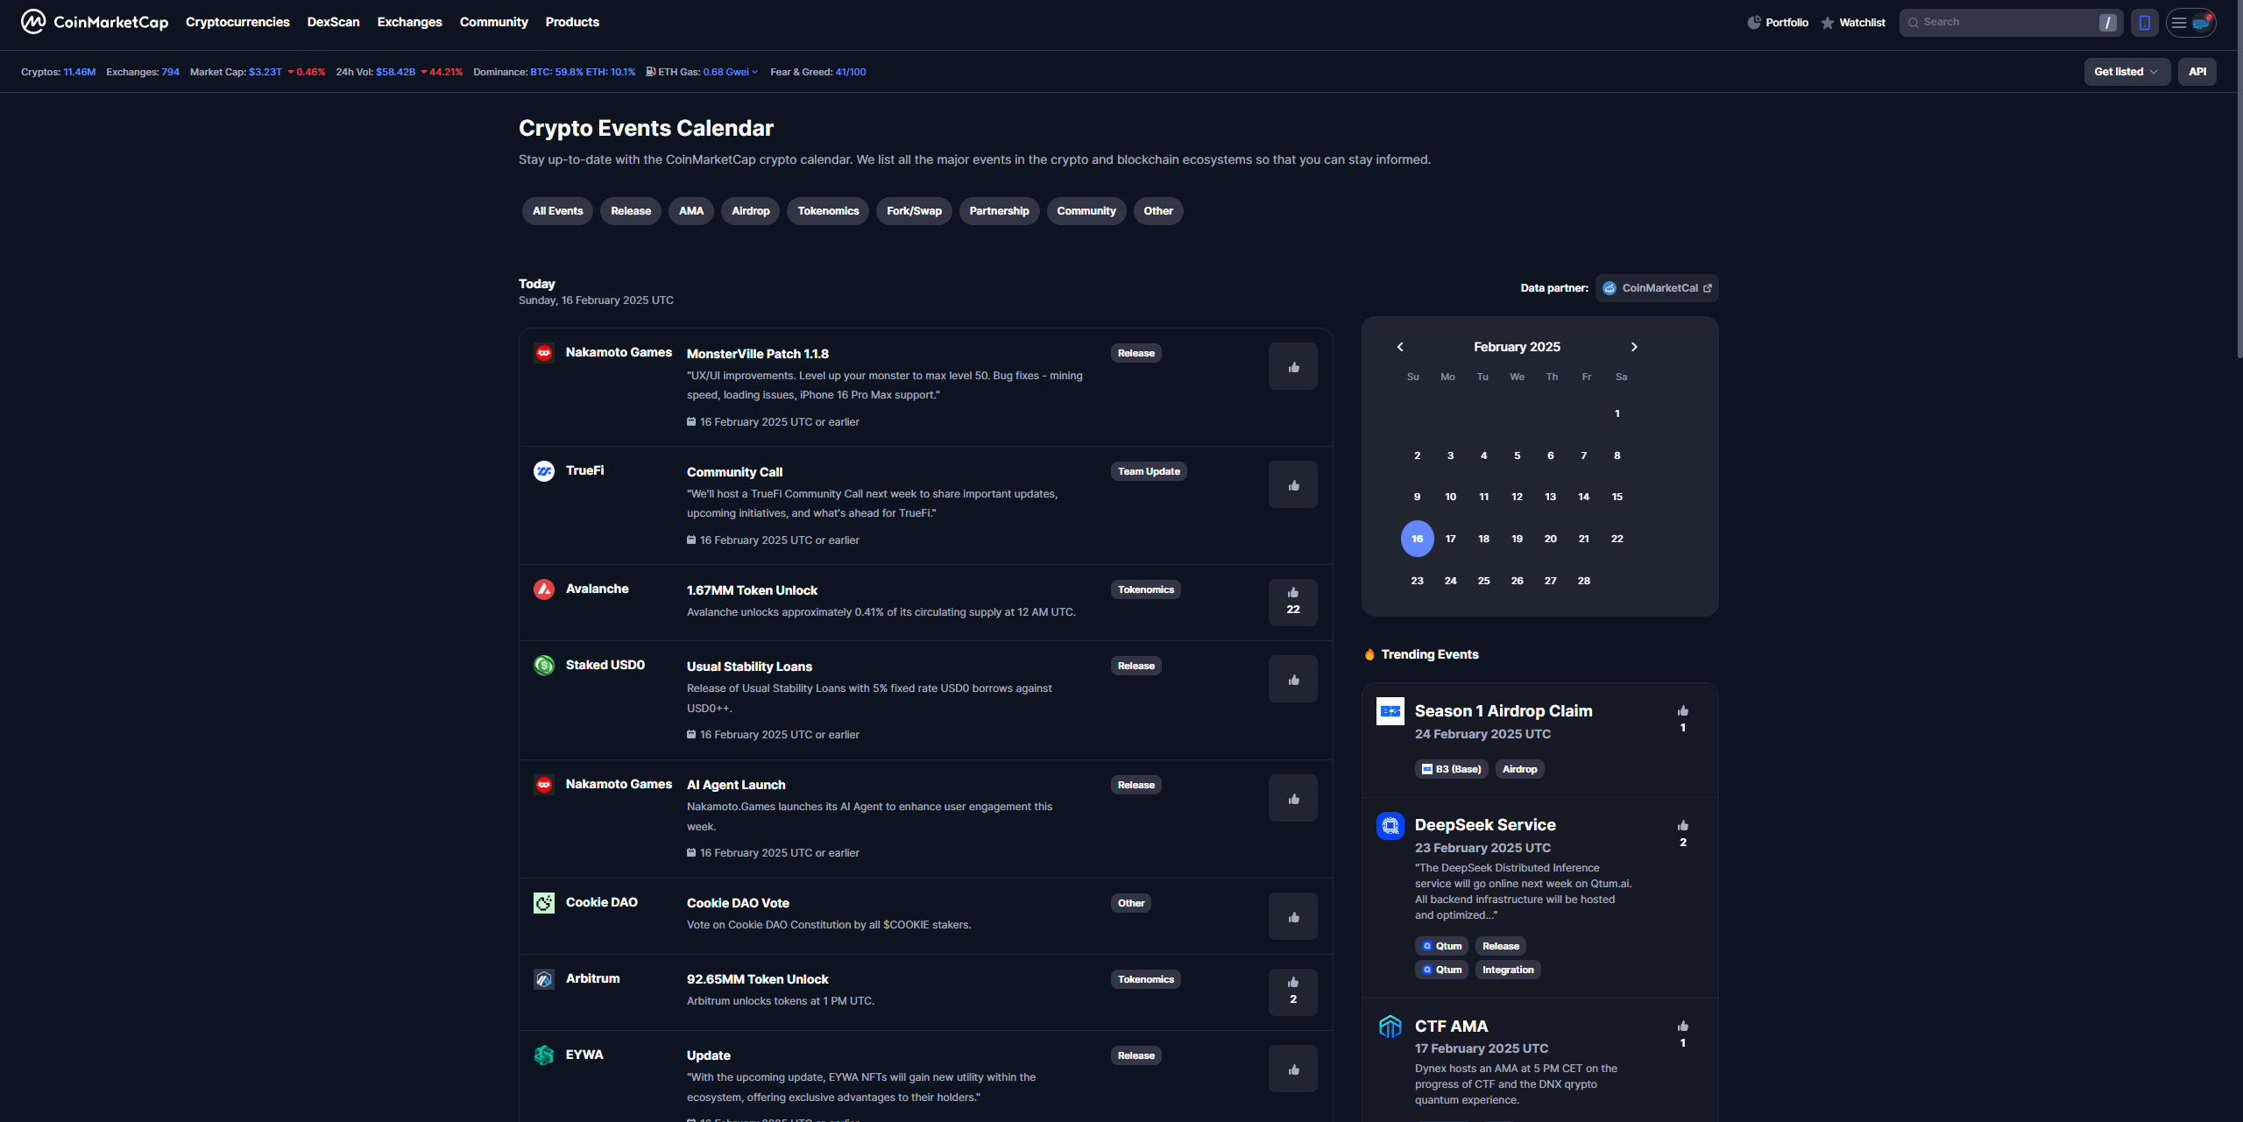The image size is (2243, 1122).
Task: Go back to January with the left chevron
Action: 1400,346
